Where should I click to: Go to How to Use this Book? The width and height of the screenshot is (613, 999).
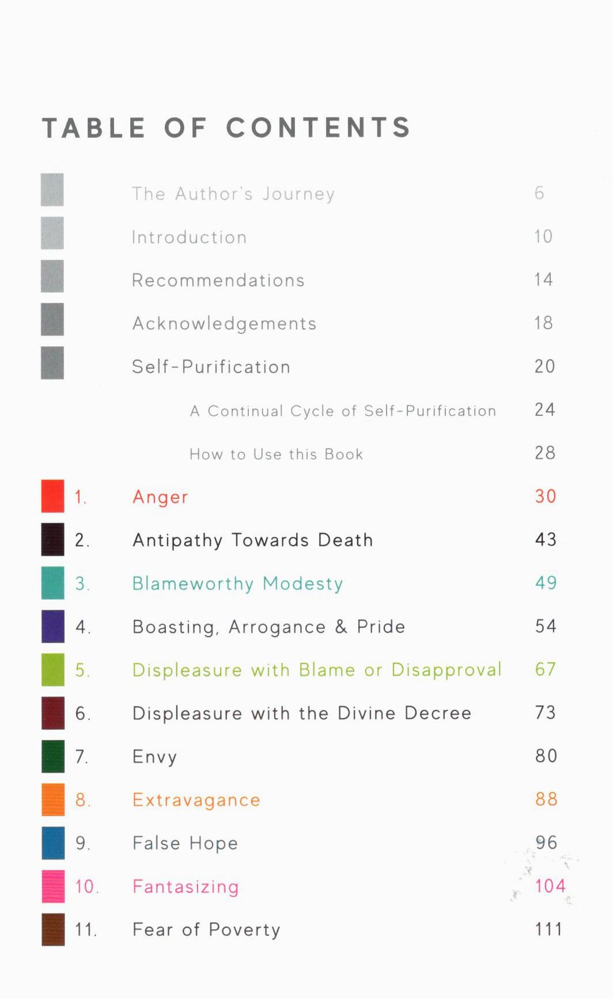coord(276,454)
